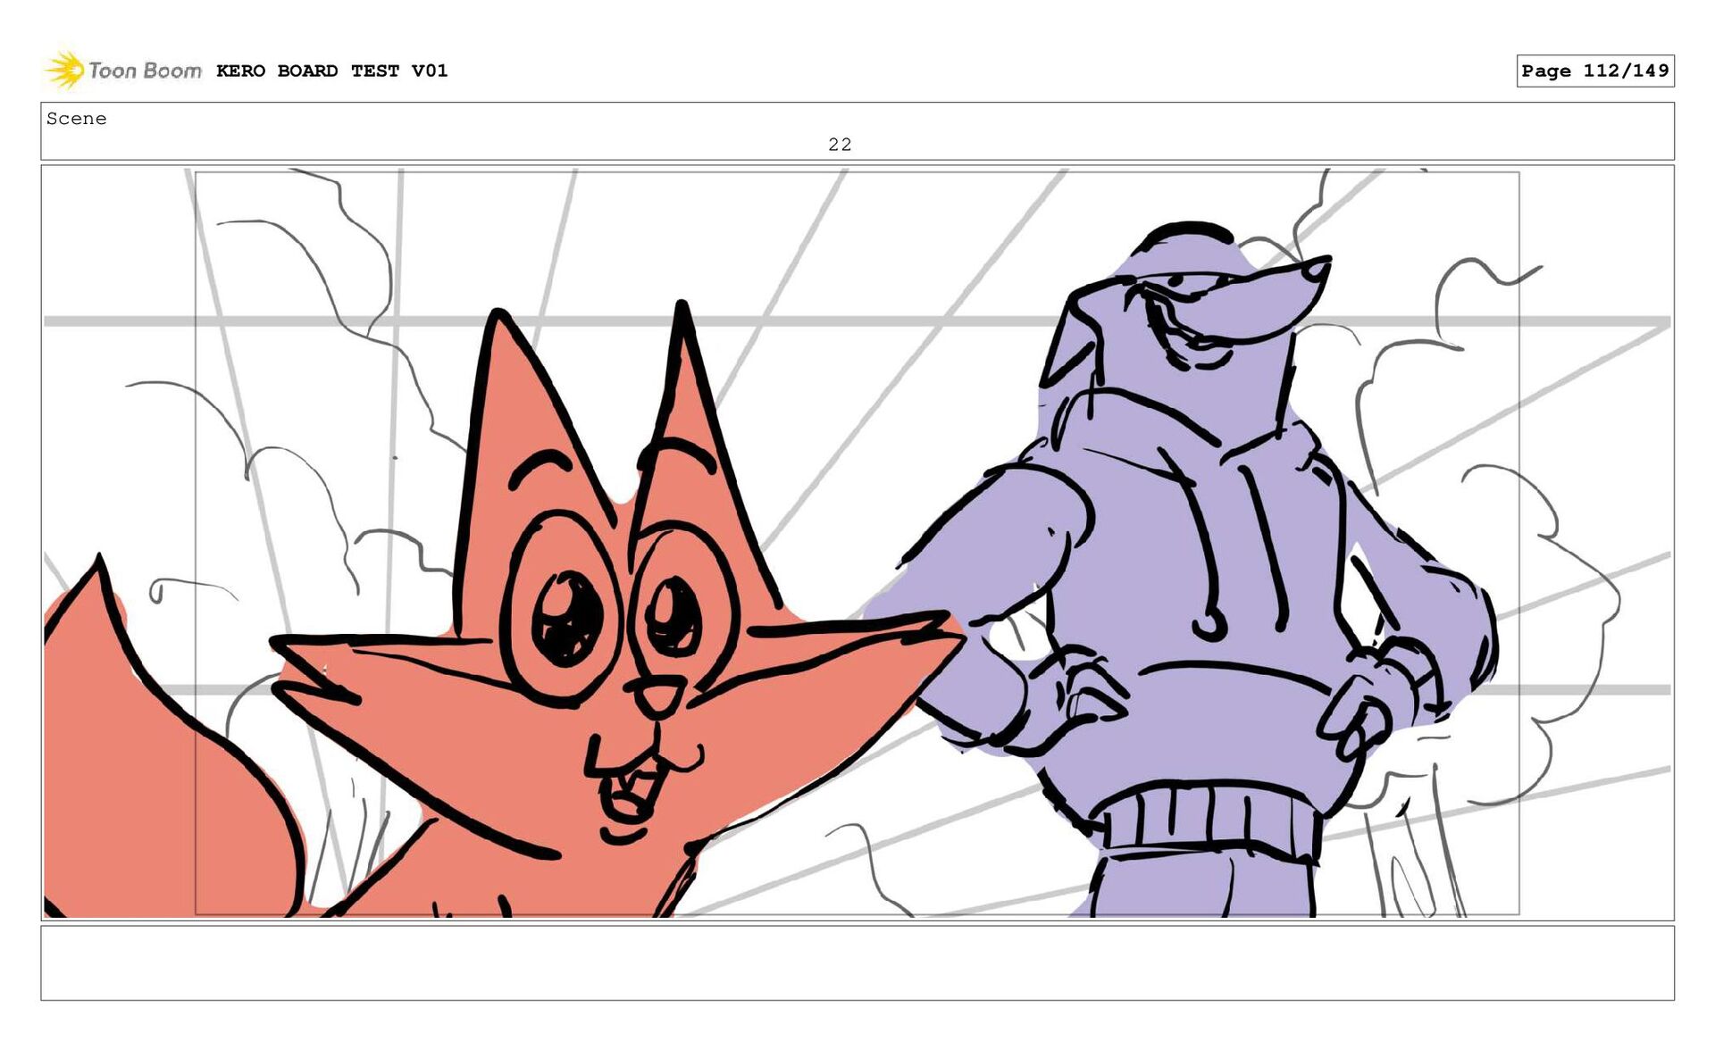This screenshot has width=1715, height=1041.
Task: Select the KERO BOARD TEST V01 title
Action: (331, 71)
